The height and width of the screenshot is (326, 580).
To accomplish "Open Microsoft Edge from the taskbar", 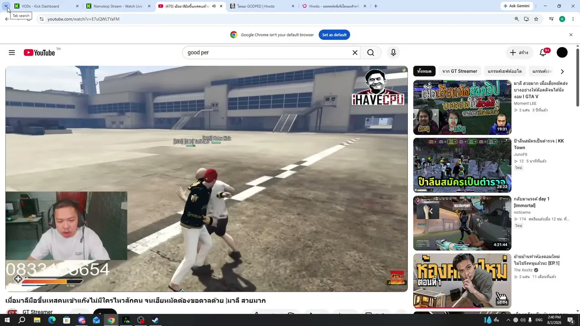I will point(52,320).
